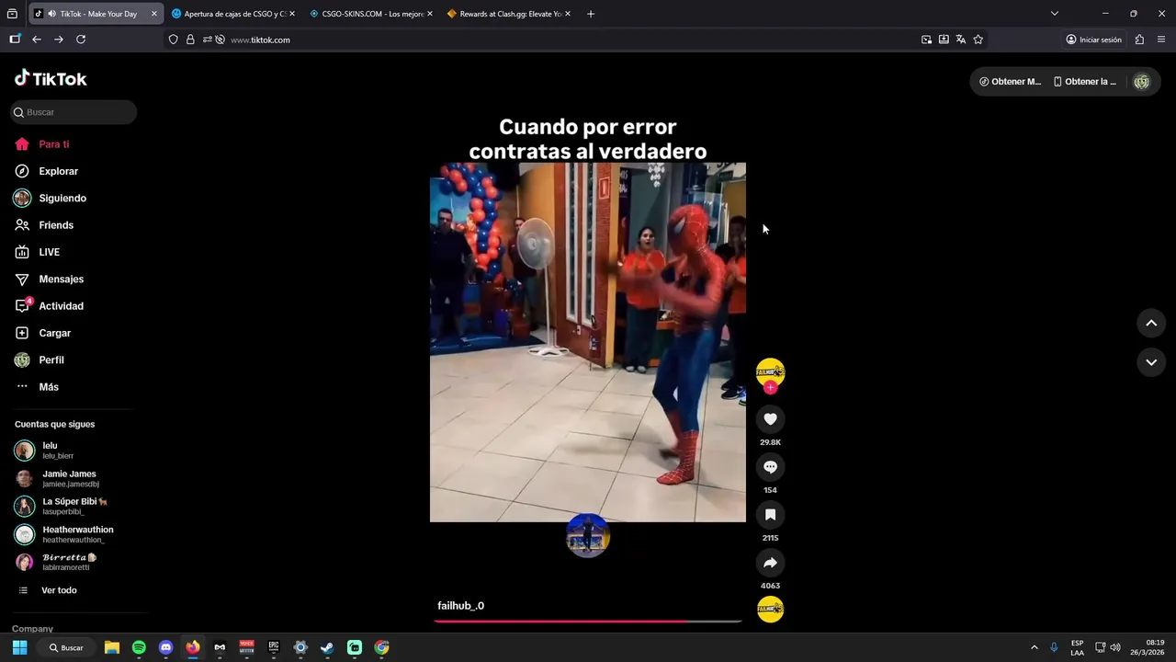
Task: Go to next video with down arrow
Action: click(1151, 362)
